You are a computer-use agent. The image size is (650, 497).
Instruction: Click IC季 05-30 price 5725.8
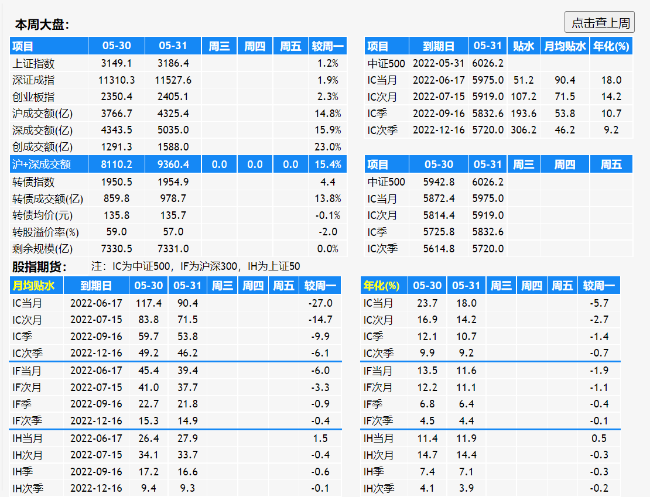(x=439, y=232)
